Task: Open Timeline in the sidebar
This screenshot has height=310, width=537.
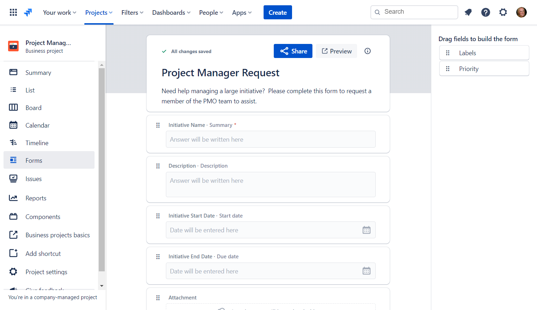Action: 37,143
